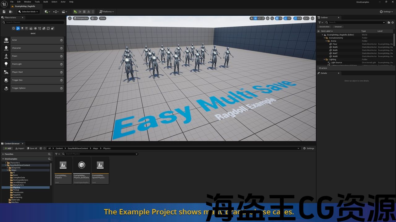The height and width of the screenshot is (222, 396).
Task: Click the Import button in Content Browser
Action: point(20,148)
